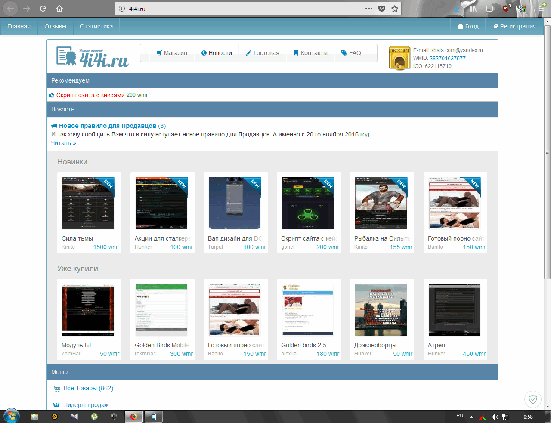Screen dimensions: 551x423
Task: Show hidden system tray icons arrow
Action: tap(471, 417)
